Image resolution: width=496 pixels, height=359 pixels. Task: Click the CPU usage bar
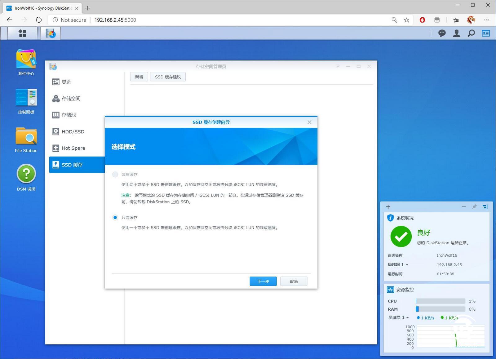pos(440,301)
